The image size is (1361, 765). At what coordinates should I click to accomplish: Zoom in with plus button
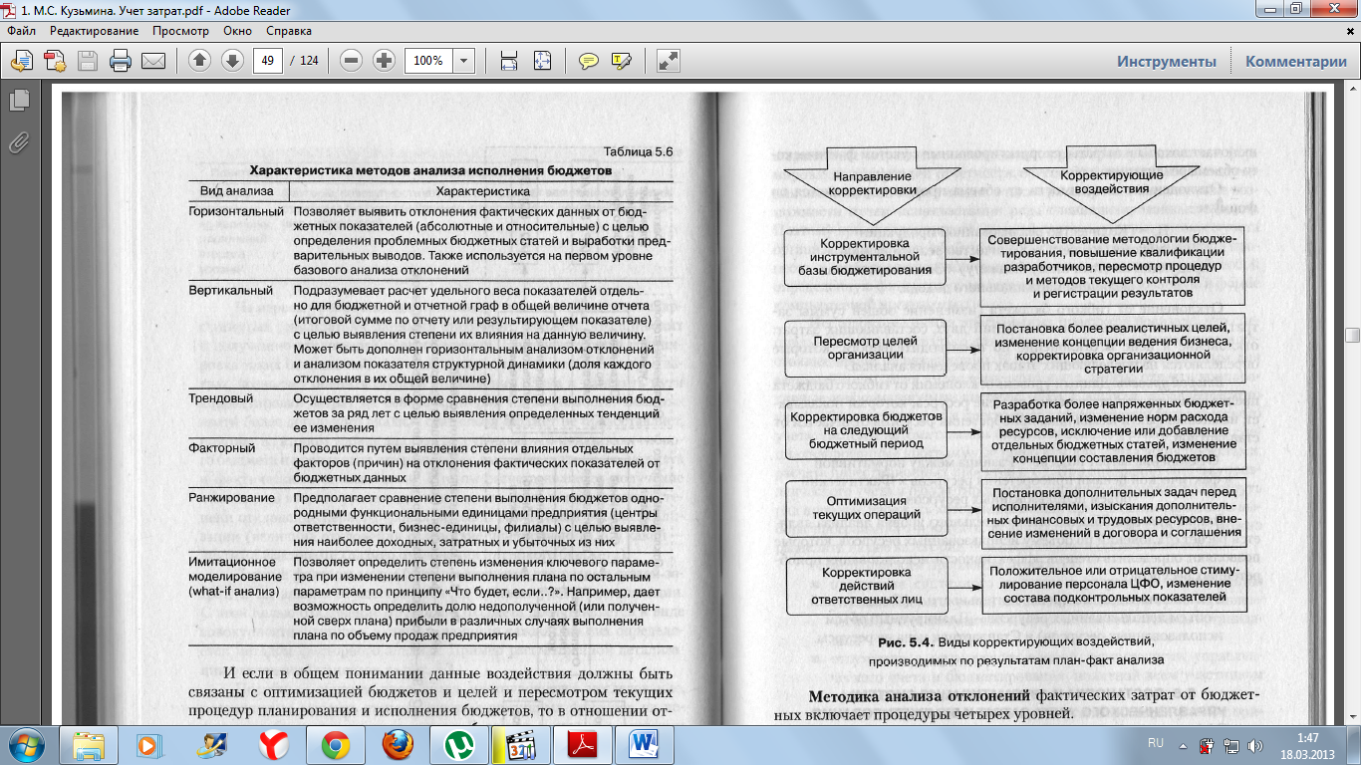coord(384,61)
